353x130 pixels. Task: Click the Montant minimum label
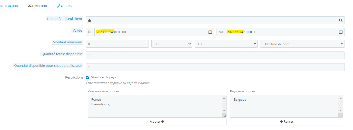67,42
